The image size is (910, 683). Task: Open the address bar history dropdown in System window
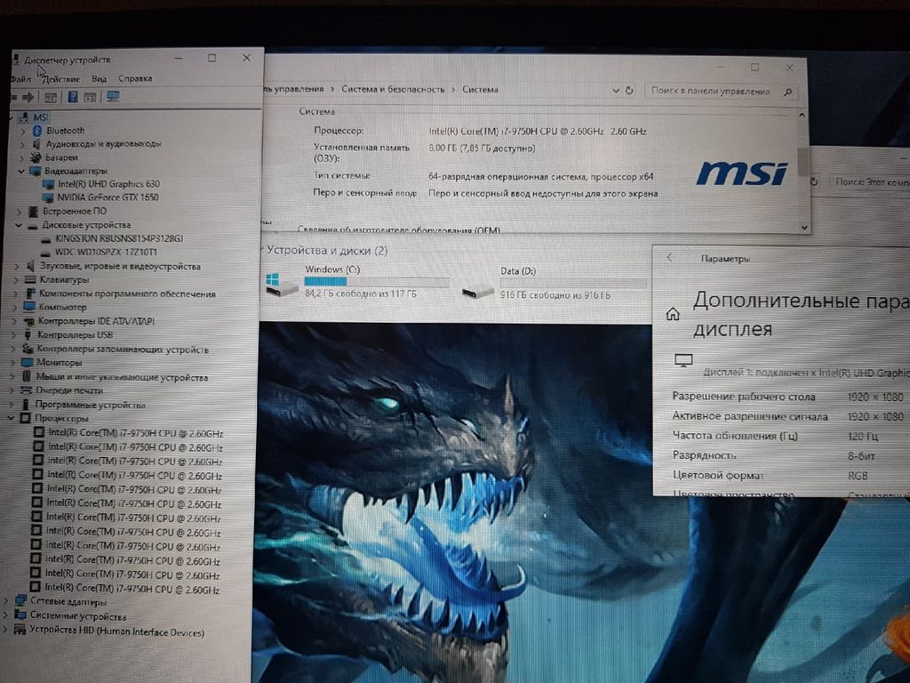(616, 91)
